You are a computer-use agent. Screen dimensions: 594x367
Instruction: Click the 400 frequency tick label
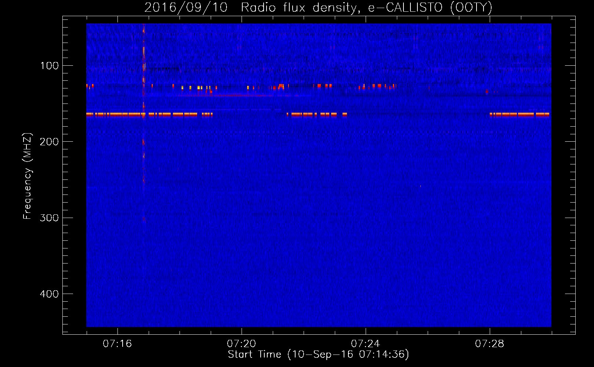pyautogui.click(x=49, y=294)
